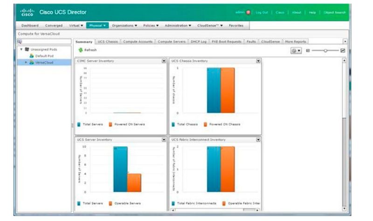Open the Faults tab

pyautogui.click(x=251, y=41)
